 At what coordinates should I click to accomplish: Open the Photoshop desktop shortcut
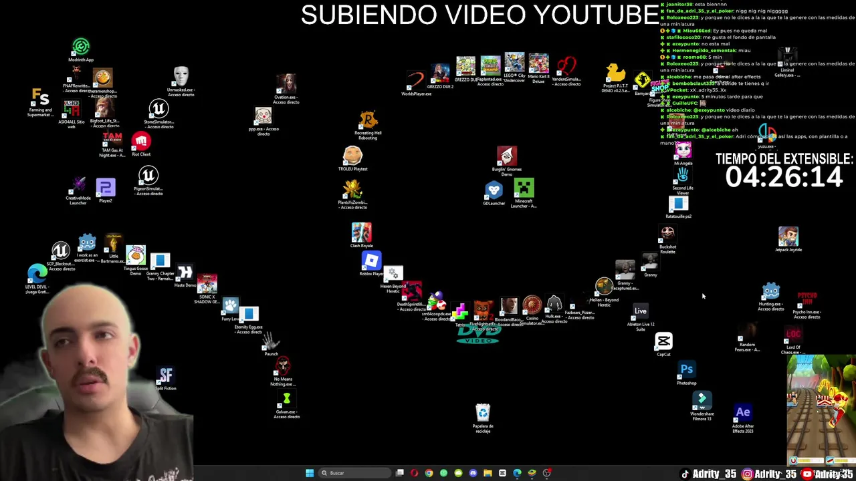pyautogui.click(x=687, y=373)
